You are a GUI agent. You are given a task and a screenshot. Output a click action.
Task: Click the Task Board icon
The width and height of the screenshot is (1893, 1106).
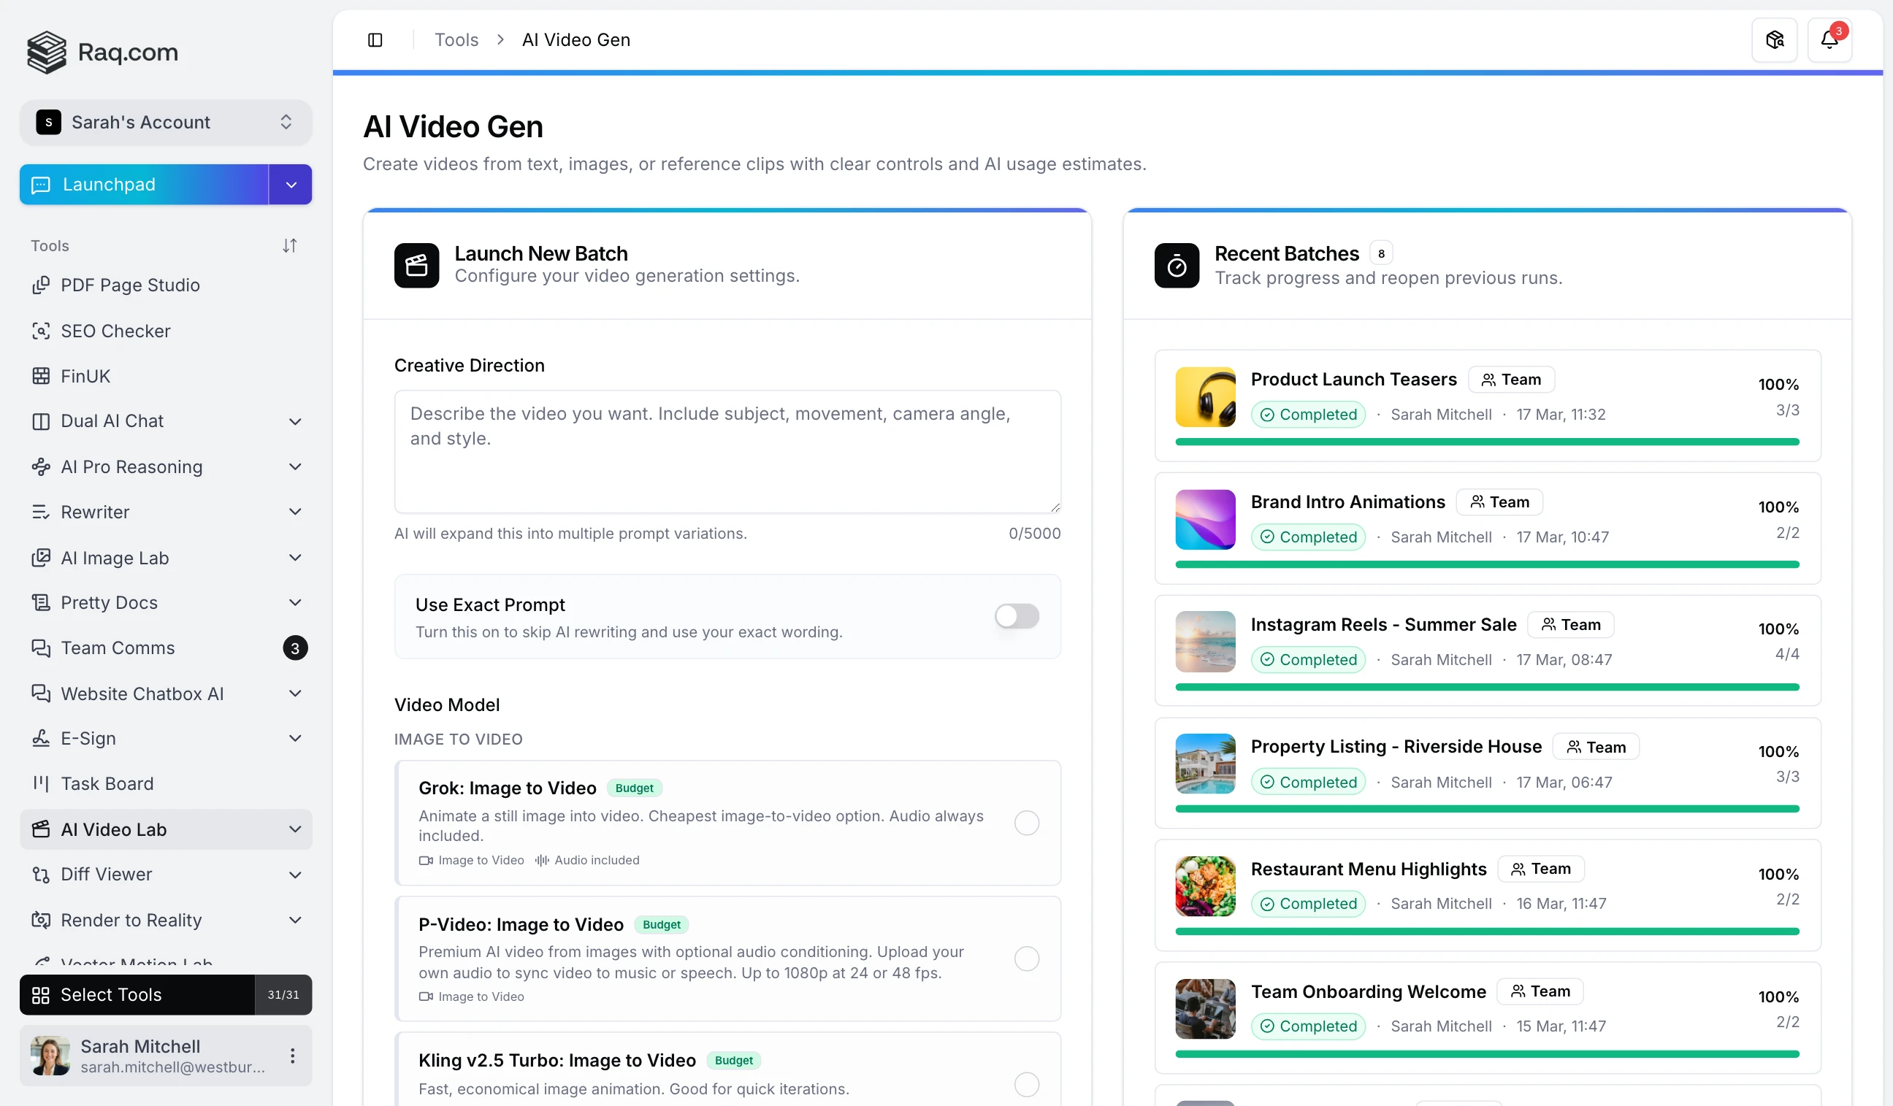[41, 783]
